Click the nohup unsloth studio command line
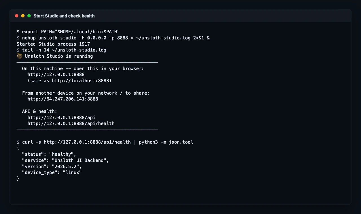This screenshot has height=214, width=361. click(x=113, y=38)
